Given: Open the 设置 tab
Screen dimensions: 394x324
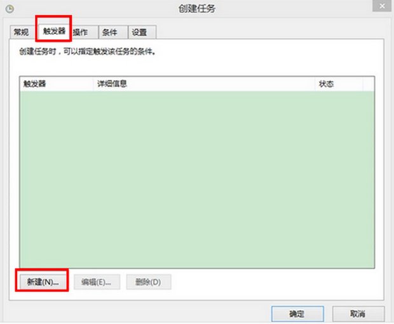Looking at the screenshot, I should point(142,32).
